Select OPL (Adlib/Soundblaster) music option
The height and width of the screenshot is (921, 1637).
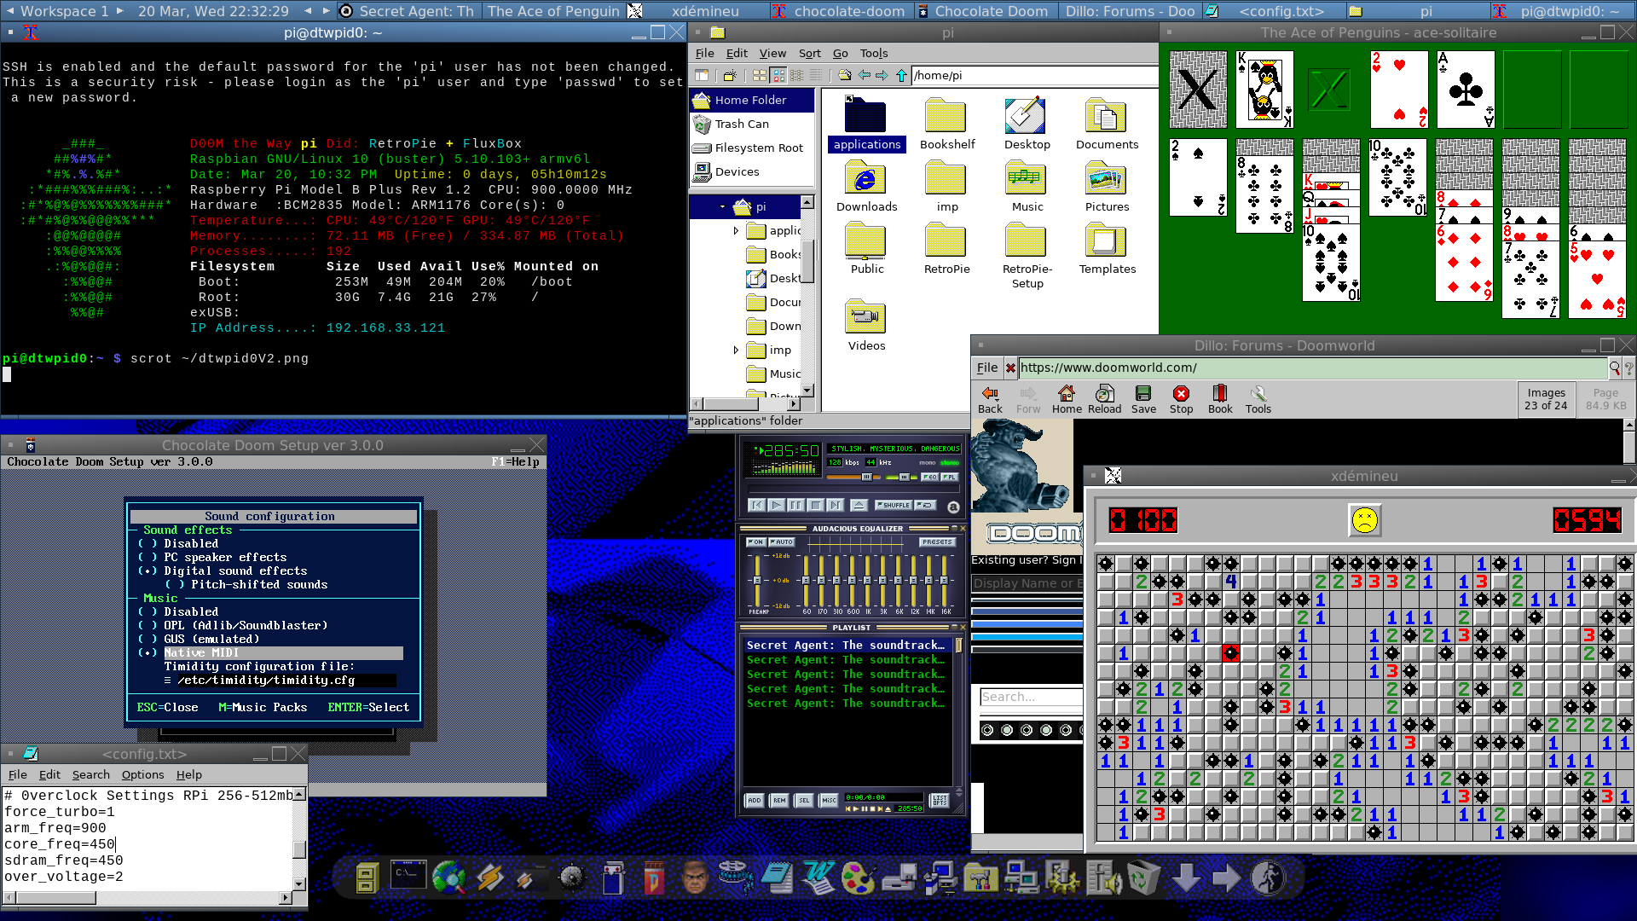coord(233,626)
